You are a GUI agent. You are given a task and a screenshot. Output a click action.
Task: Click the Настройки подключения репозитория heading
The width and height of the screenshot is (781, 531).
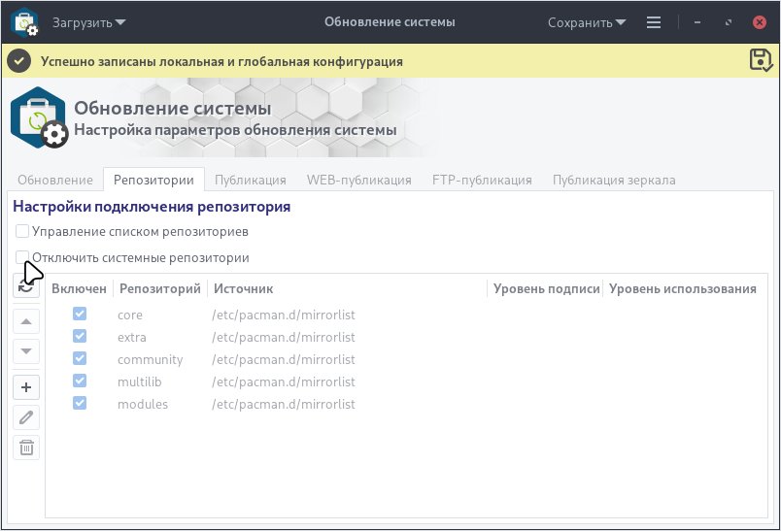(152, 207)
